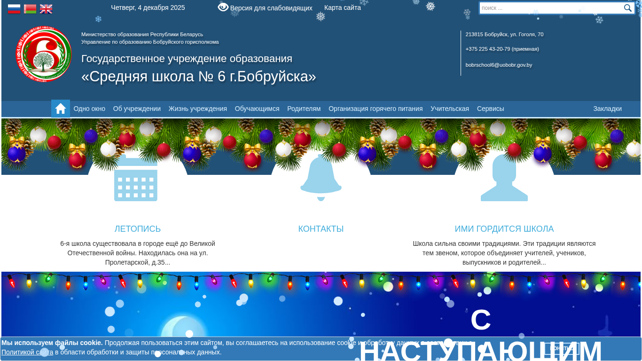Open the Родителям menu
The image size is (642, 361).
tap(304, 109)
